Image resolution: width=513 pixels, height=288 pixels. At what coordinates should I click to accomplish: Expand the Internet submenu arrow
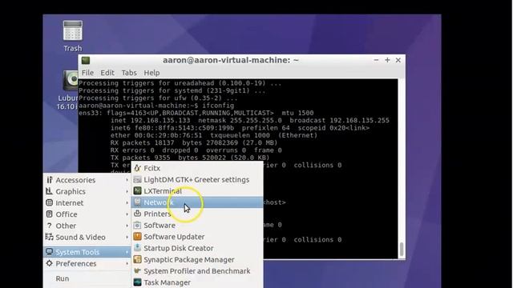(x=127, y=202)
